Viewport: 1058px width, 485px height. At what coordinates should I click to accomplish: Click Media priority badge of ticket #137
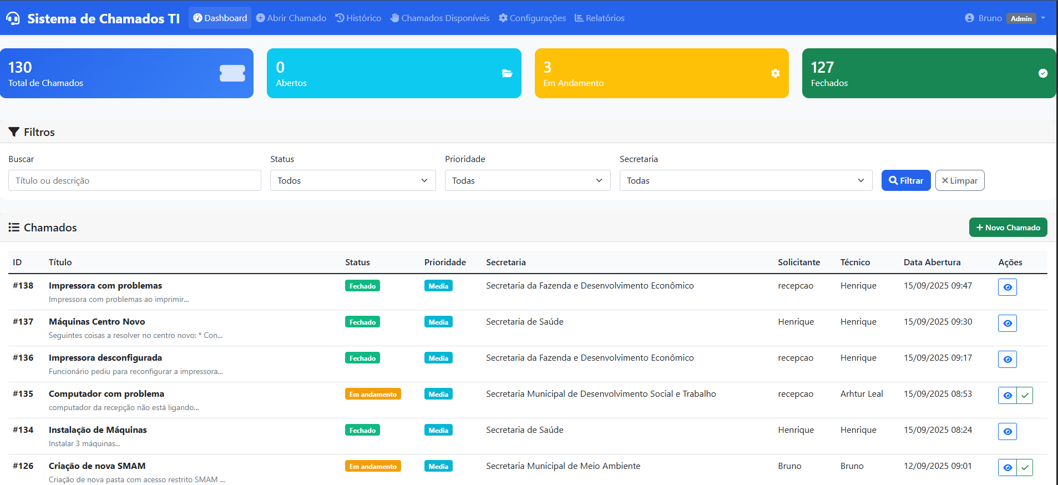coord(438,322)
